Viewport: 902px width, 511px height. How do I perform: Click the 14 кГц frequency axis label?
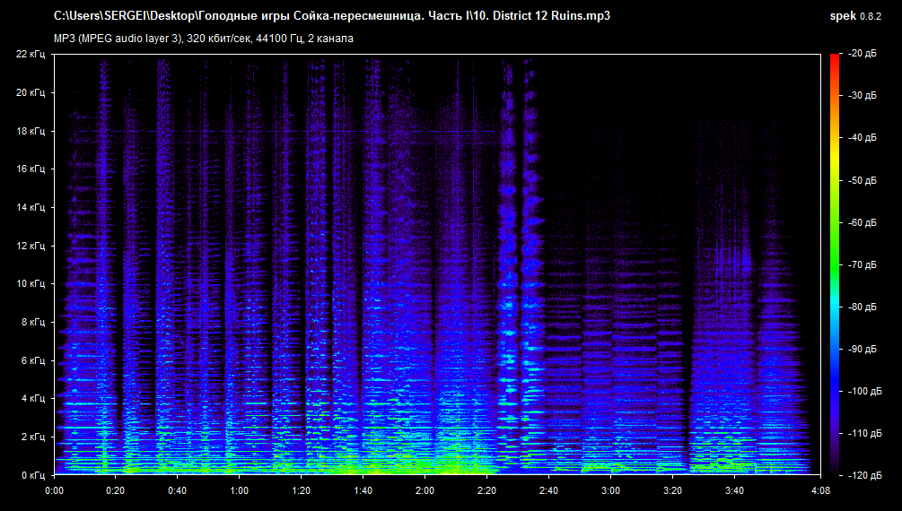[32, 207]
